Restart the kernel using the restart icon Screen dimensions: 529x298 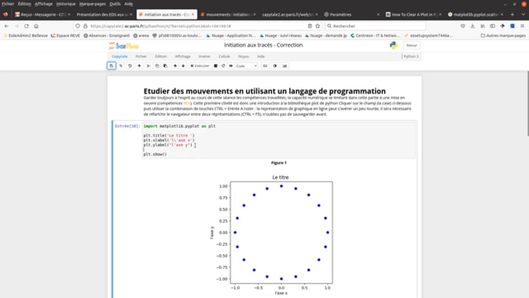click(223, 65)
